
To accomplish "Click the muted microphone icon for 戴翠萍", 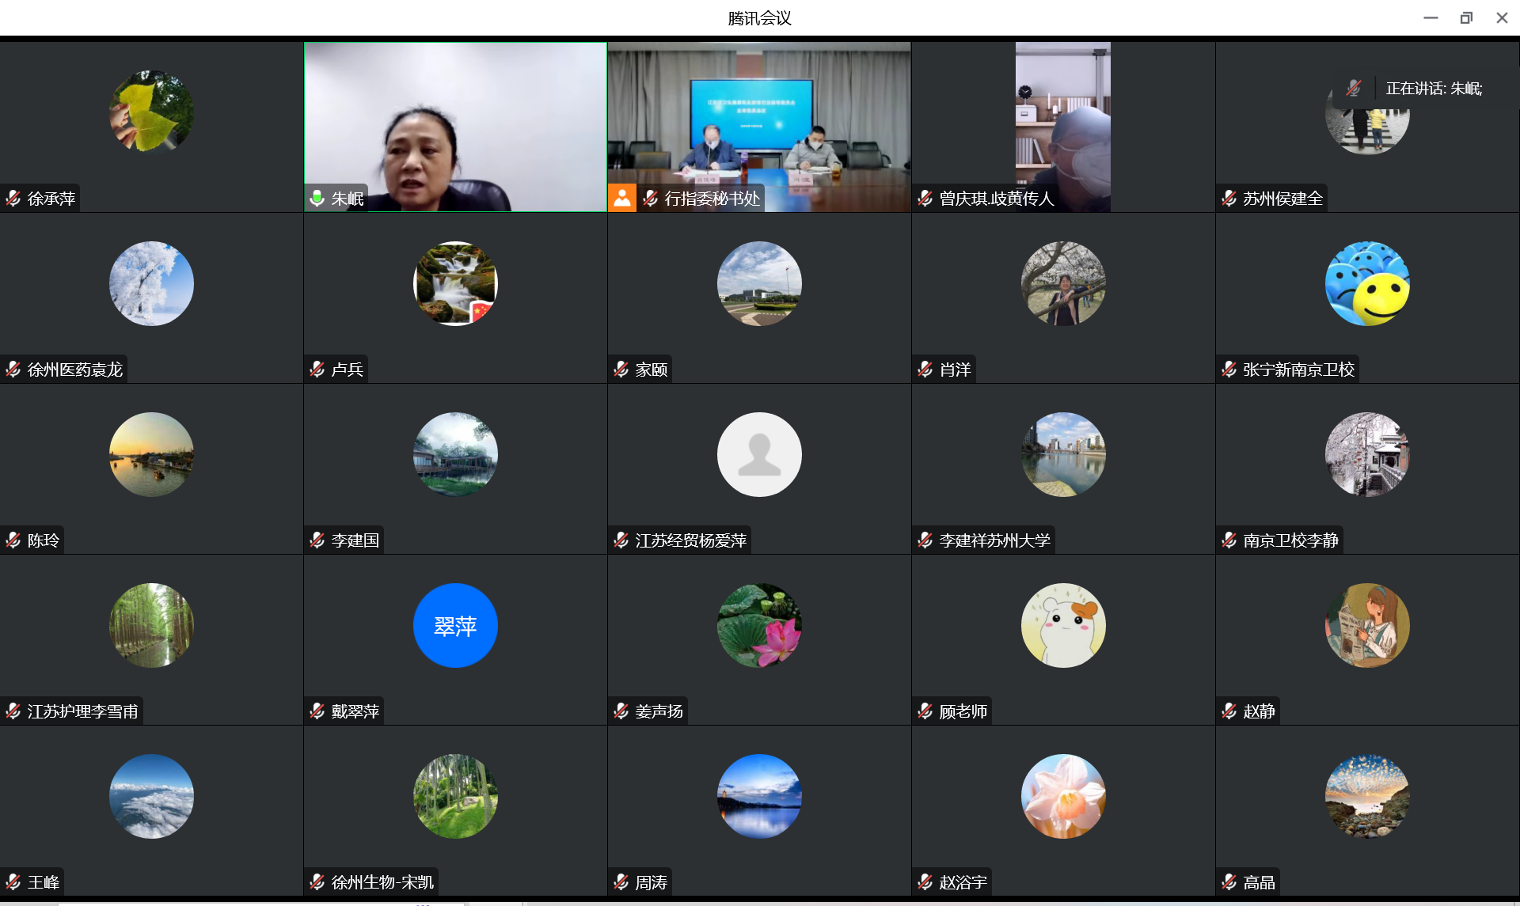I will click(x=317, y=711).
